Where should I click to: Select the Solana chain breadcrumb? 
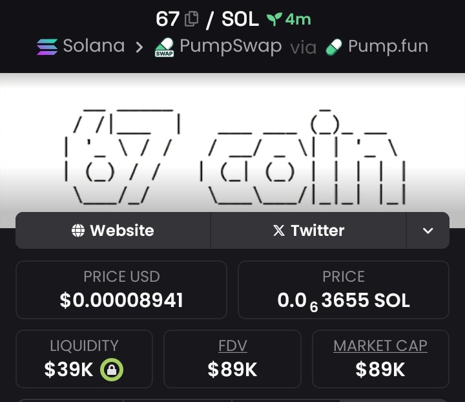(x=81, y=47)
